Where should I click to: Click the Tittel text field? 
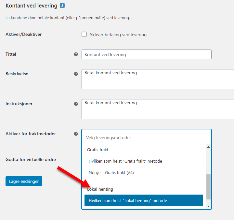(x=146, y=54)
